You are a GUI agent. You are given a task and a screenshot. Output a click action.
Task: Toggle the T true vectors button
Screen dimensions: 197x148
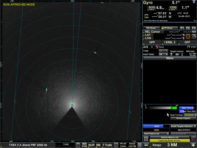[x=171, y=54]
